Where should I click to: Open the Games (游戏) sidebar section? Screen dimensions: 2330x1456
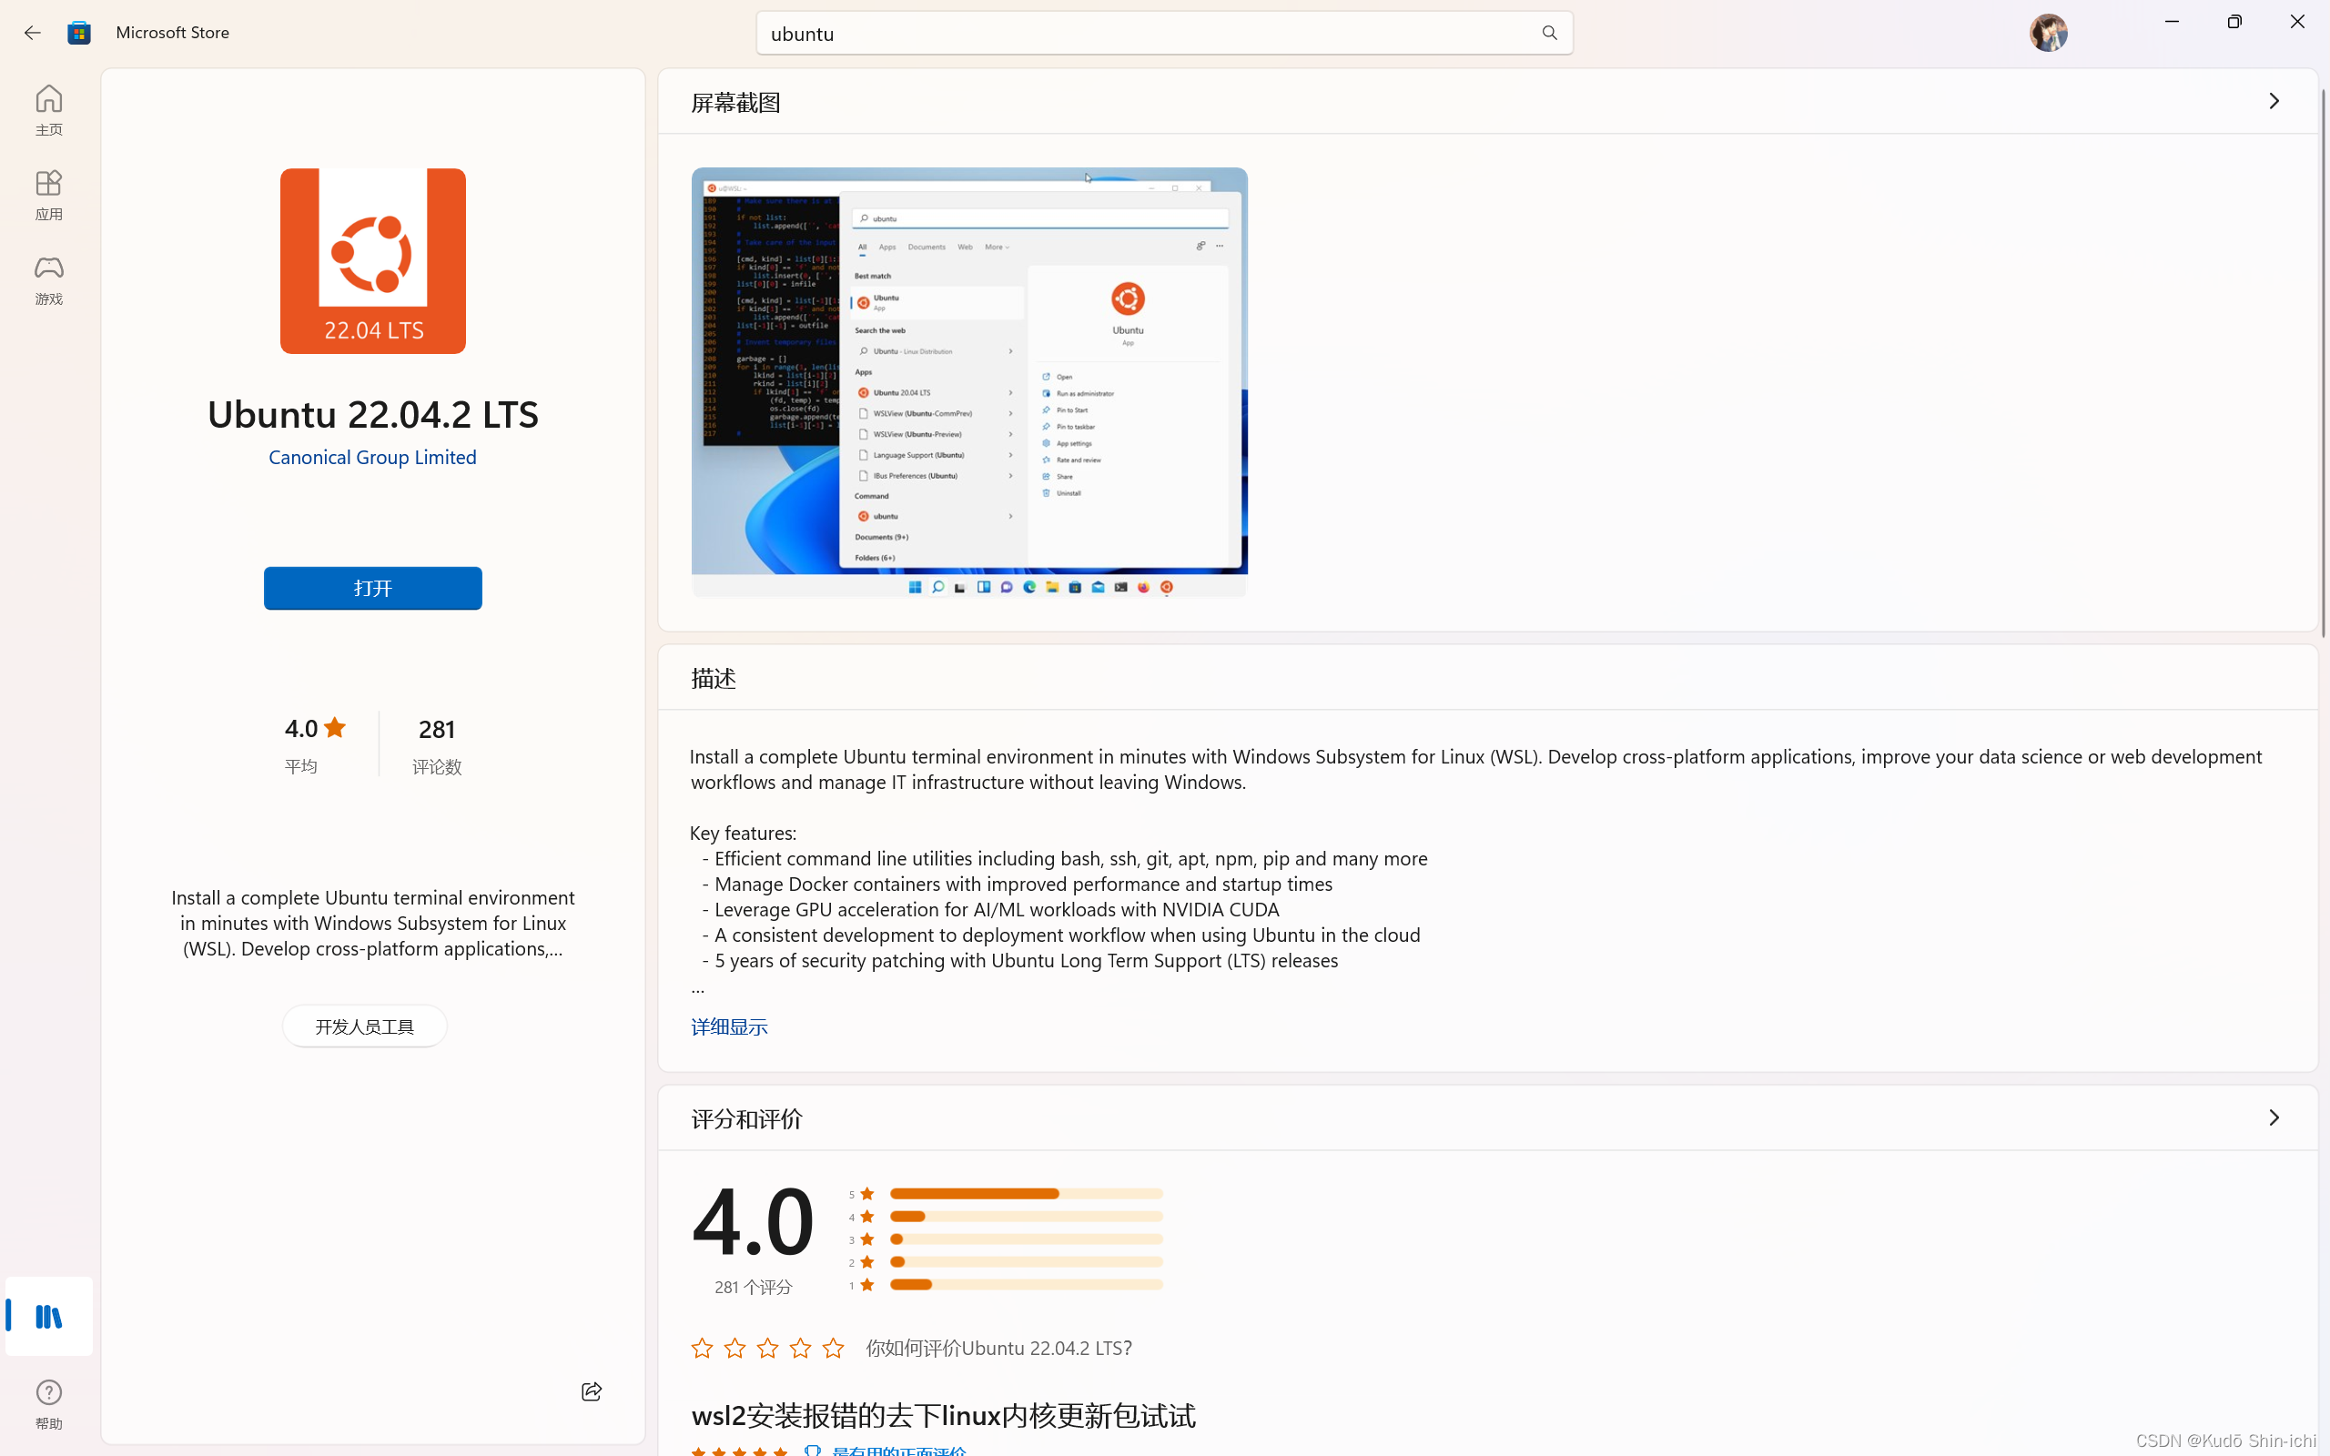(x=48, y=279)
